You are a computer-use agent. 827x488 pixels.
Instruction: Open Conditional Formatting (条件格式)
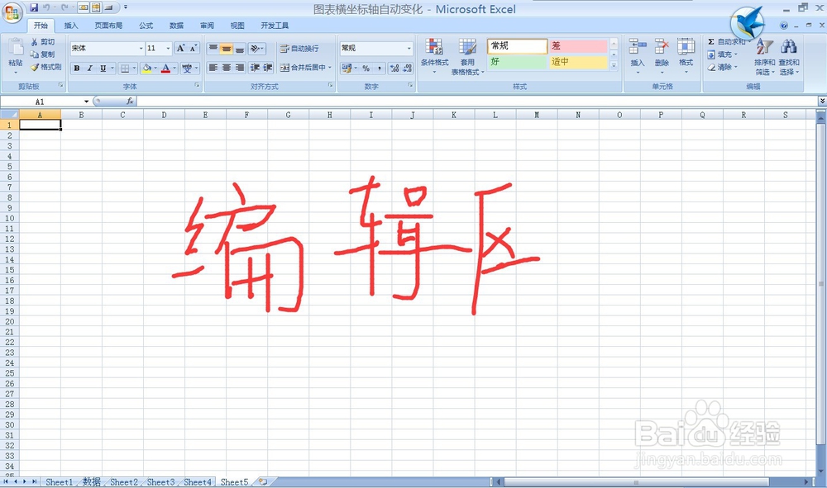[435, 56]
